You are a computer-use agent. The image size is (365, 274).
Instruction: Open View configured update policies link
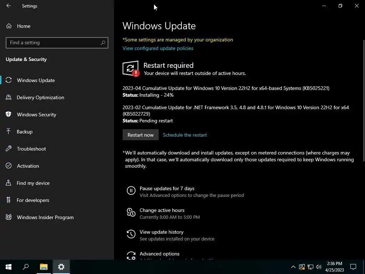click(158, 48)
